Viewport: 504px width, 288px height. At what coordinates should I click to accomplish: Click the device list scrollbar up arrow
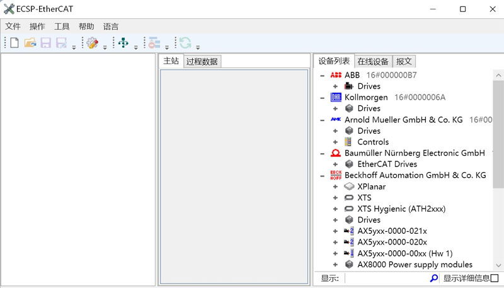[x=498, y=75]
